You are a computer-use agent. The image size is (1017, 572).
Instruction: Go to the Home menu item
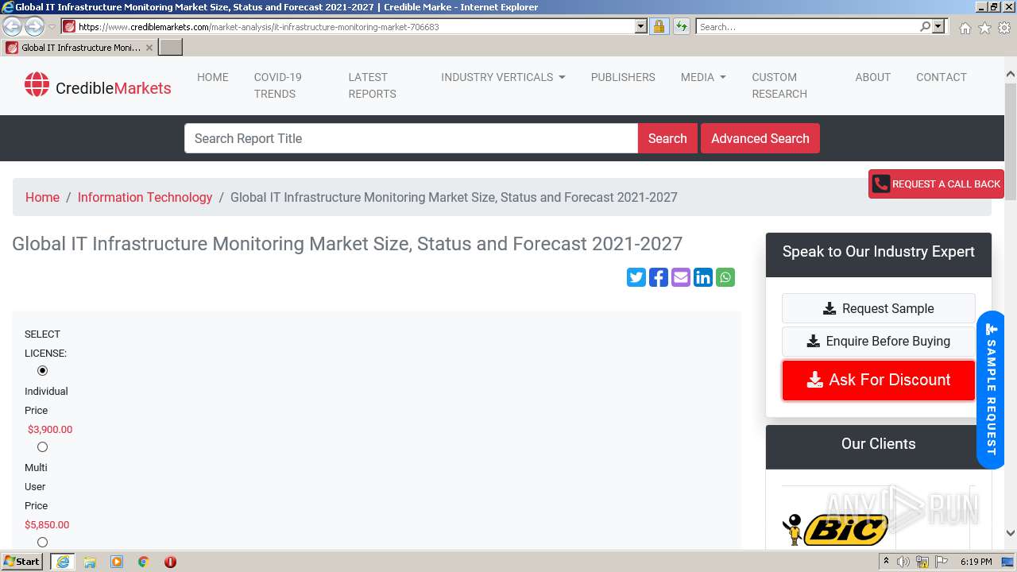[x=213, y=77]
